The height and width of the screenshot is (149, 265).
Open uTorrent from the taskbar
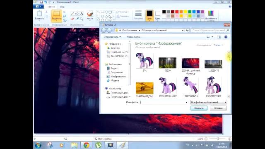[99, 145]
